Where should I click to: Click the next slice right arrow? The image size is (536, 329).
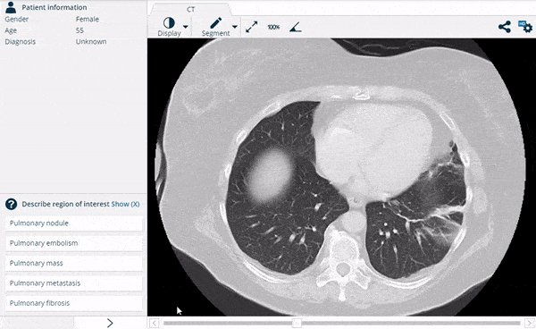529,323
